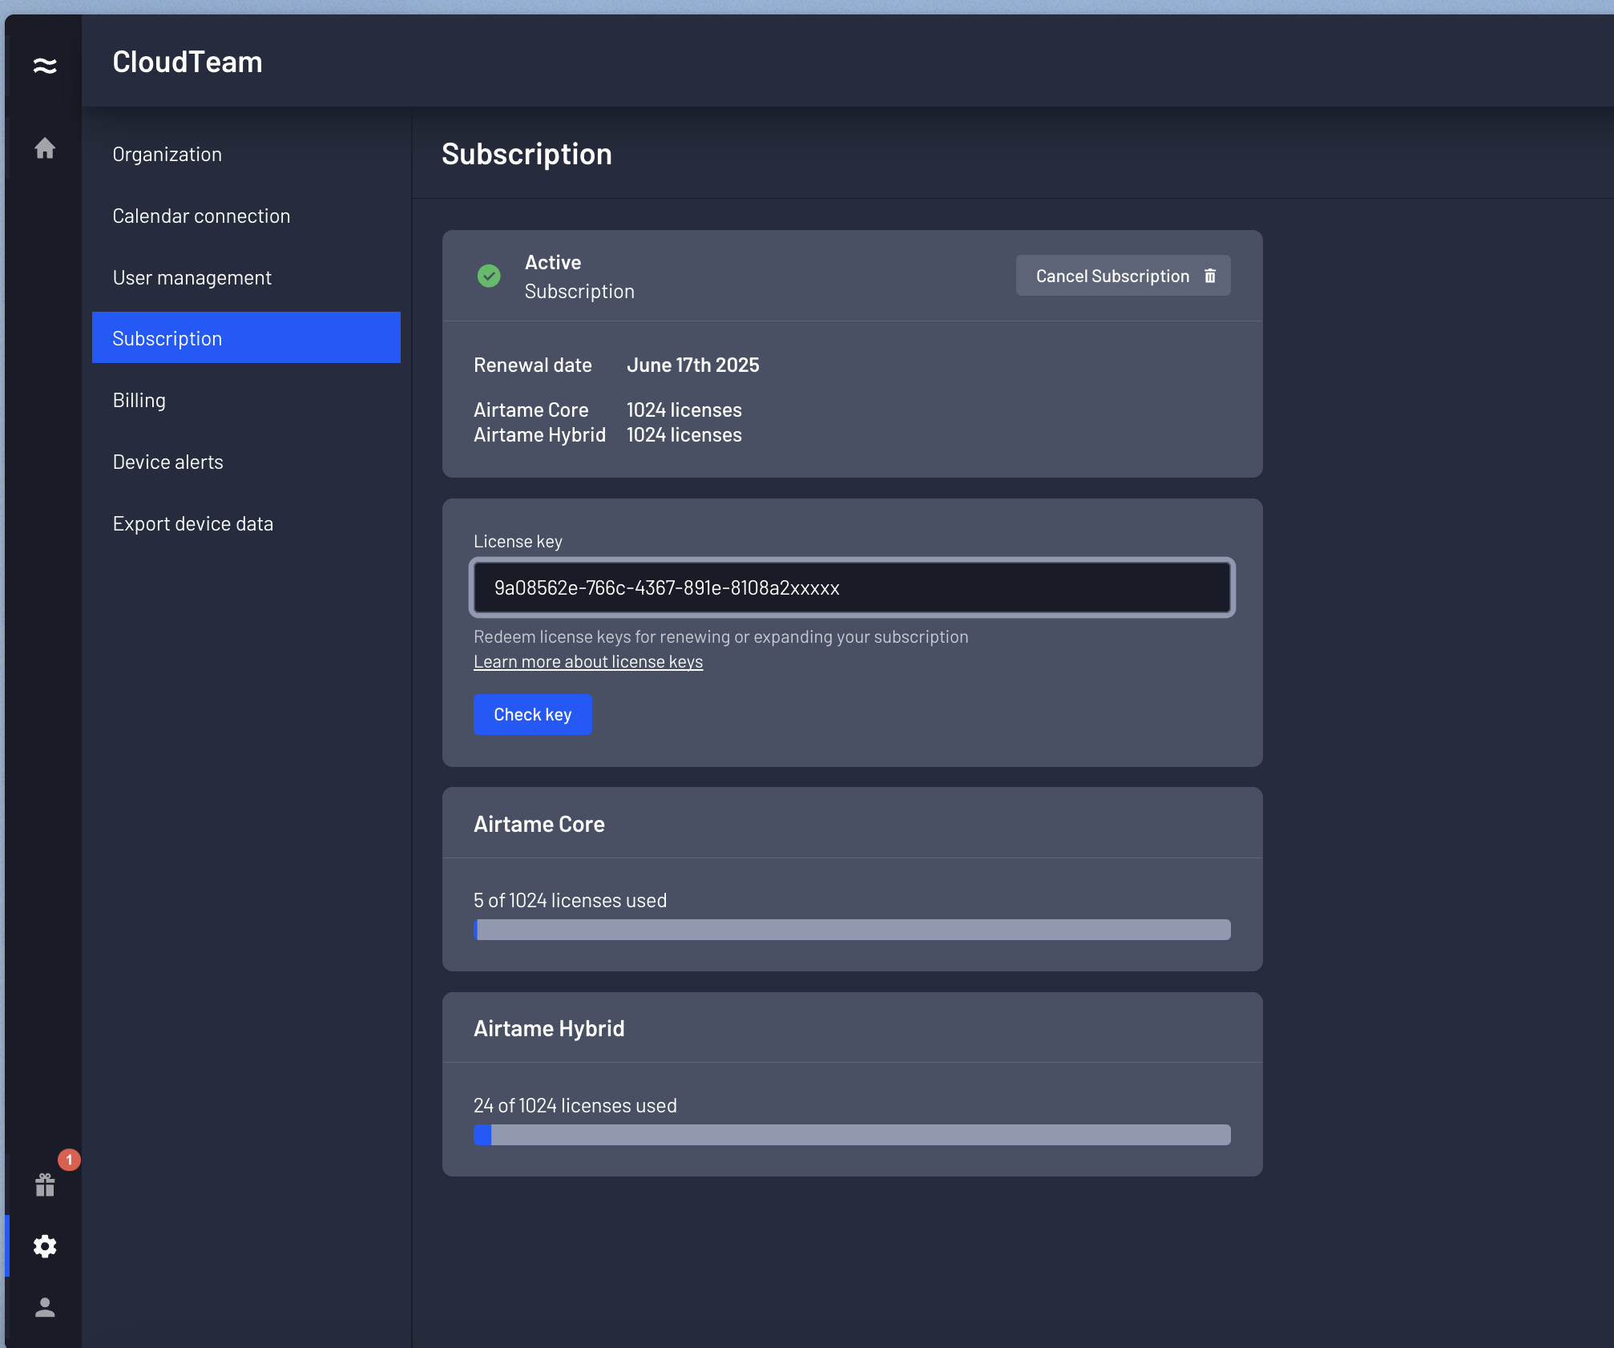
Task: Open the Calendar connection settings
Action: tap(201, 216)
